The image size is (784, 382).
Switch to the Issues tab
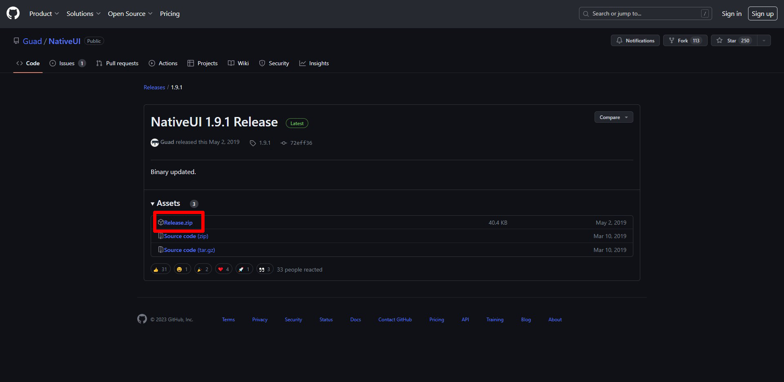[67, 64]
